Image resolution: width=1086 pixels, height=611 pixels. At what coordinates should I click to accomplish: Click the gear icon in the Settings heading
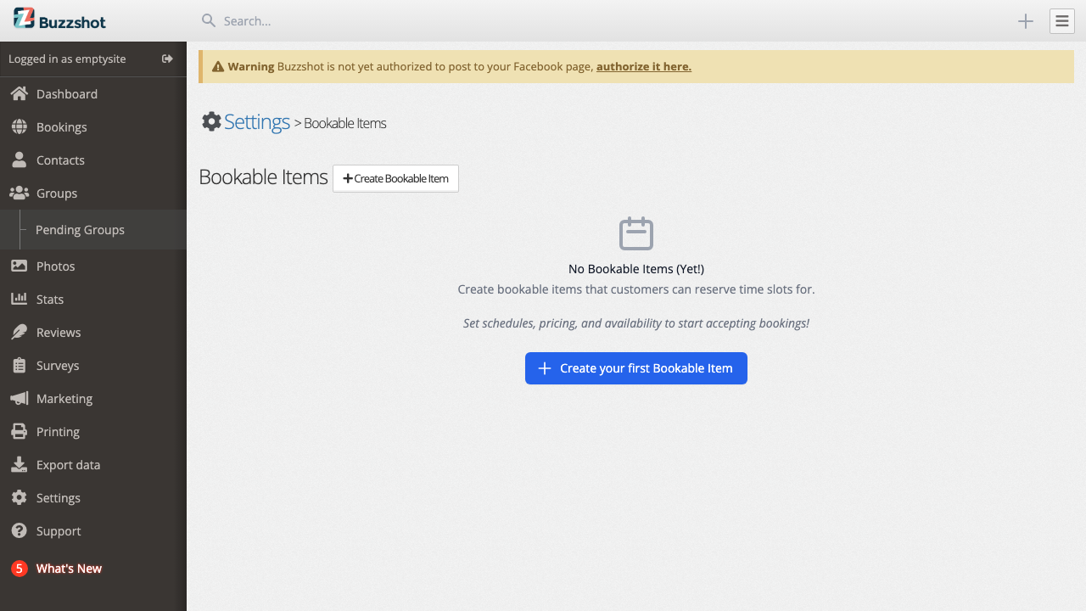[211, 121]
